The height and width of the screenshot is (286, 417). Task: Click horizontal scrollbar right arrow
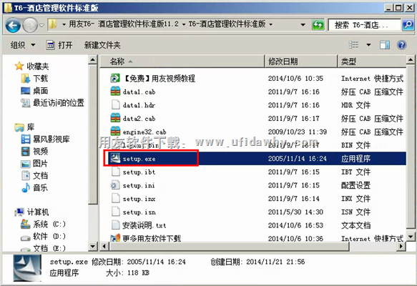coord(401,247)
